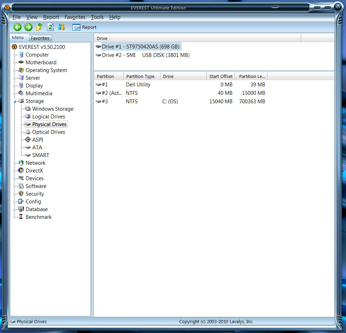346x333 pixels.
Task: Click the Logical Drives icon
Action: pyautogui.click(x=28, y=116)
